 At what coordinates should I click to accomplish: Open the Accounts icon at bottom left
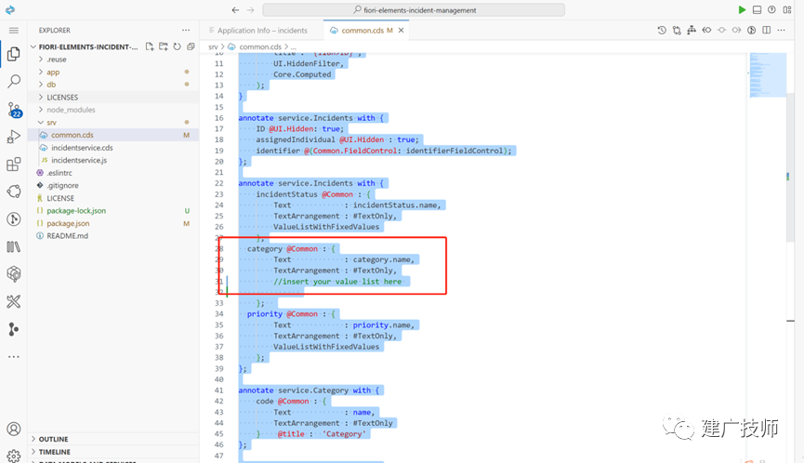tap(14, 429)
